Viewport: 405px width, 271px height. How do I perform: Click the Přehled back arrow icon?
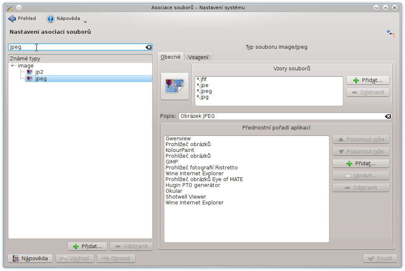coord(12,19)
